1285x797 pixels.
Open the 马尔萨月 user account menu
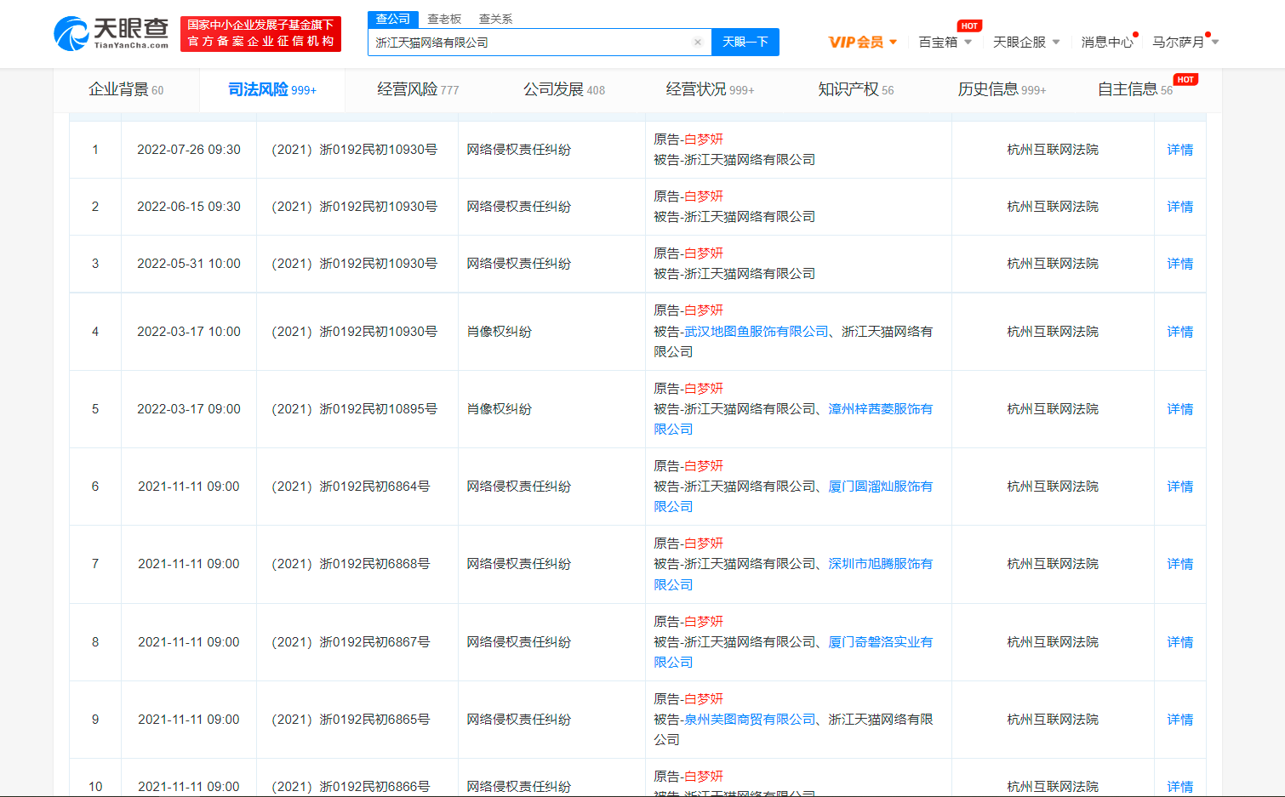pos(1185,42)
